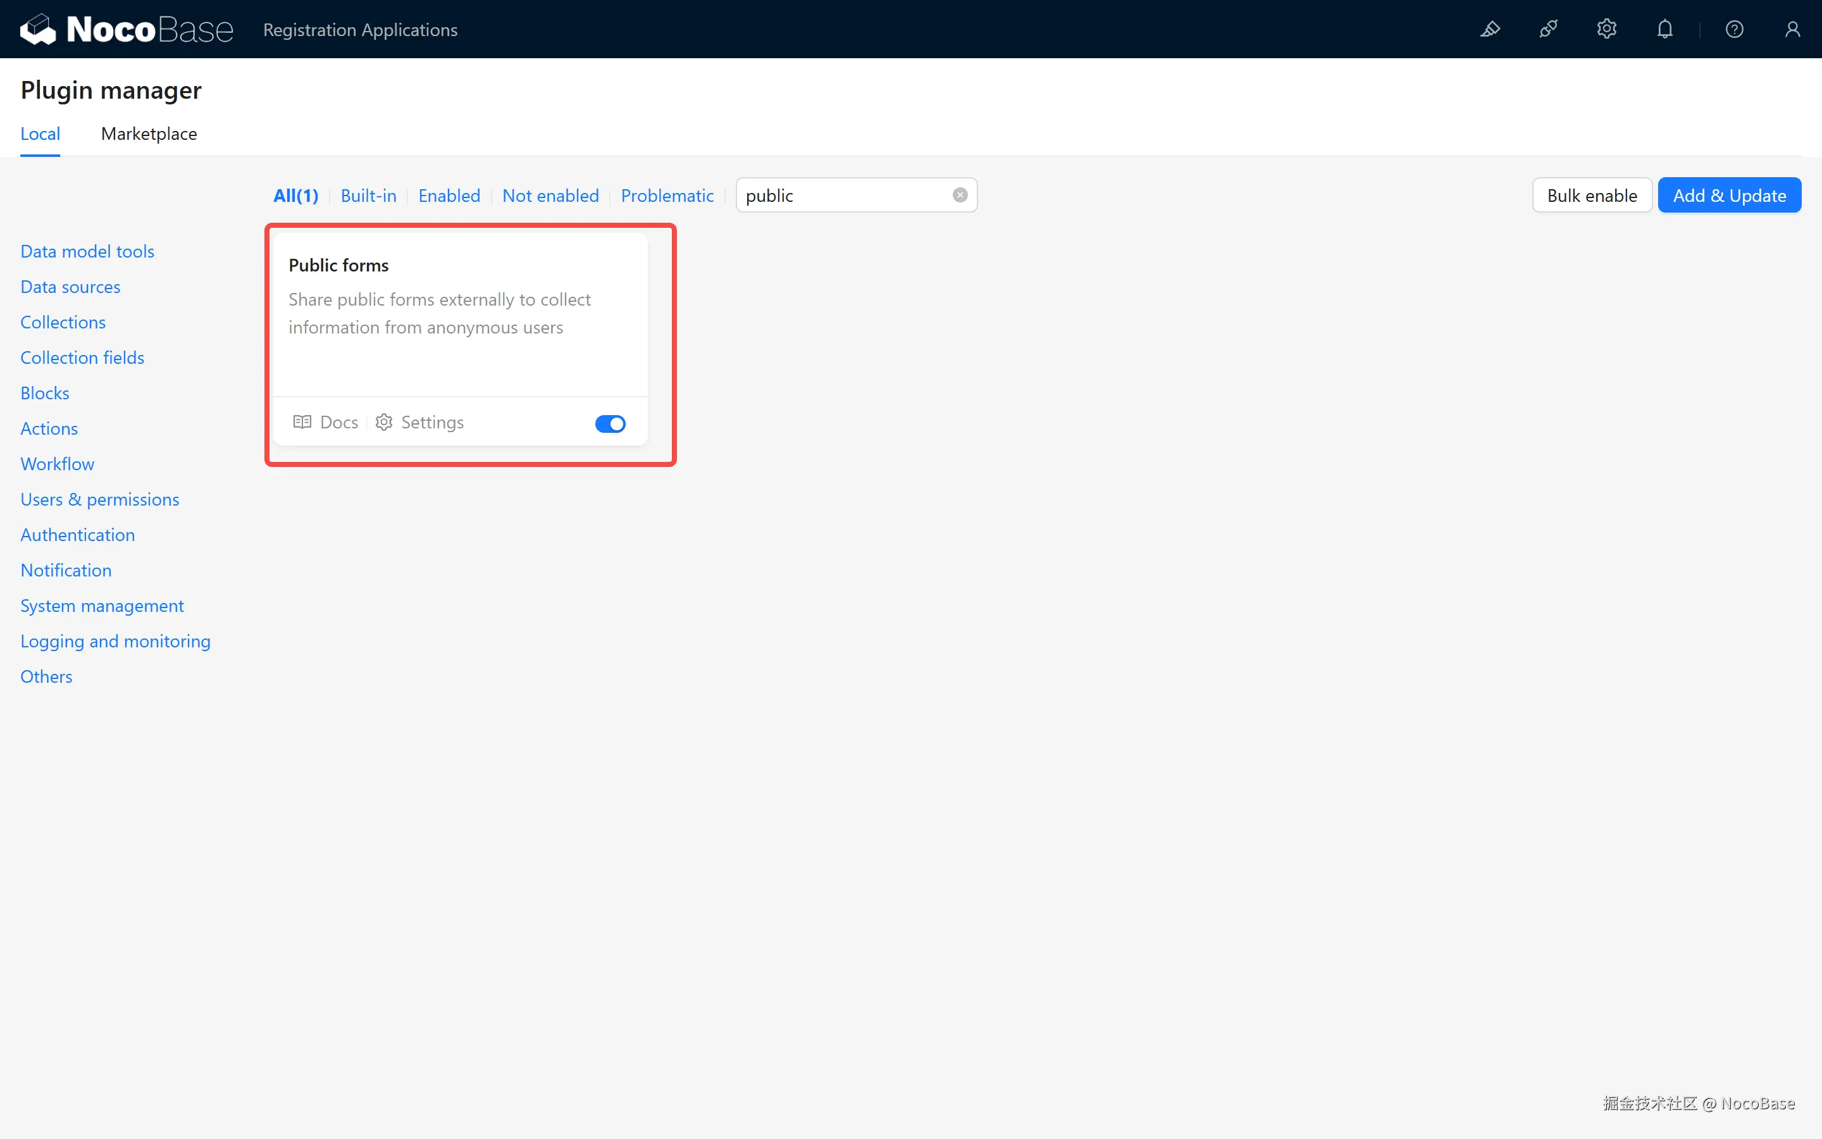Click the NocoBase logo
1822x1139 pixels.
pyautogui.click(x=127, y=29)
